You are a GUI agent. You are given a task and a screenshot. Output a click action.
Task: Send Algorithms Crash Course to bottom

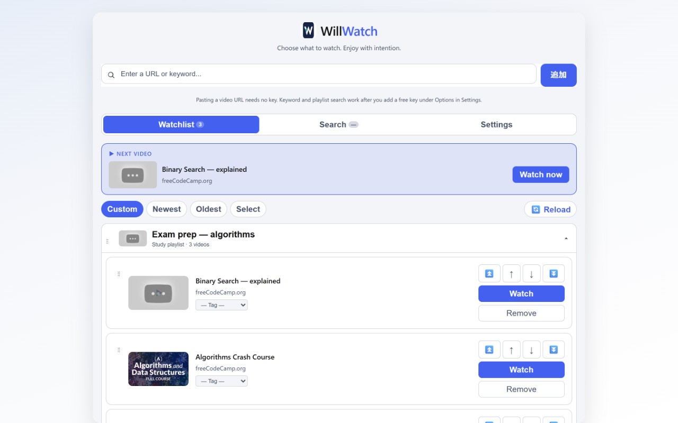click(554, 350)
